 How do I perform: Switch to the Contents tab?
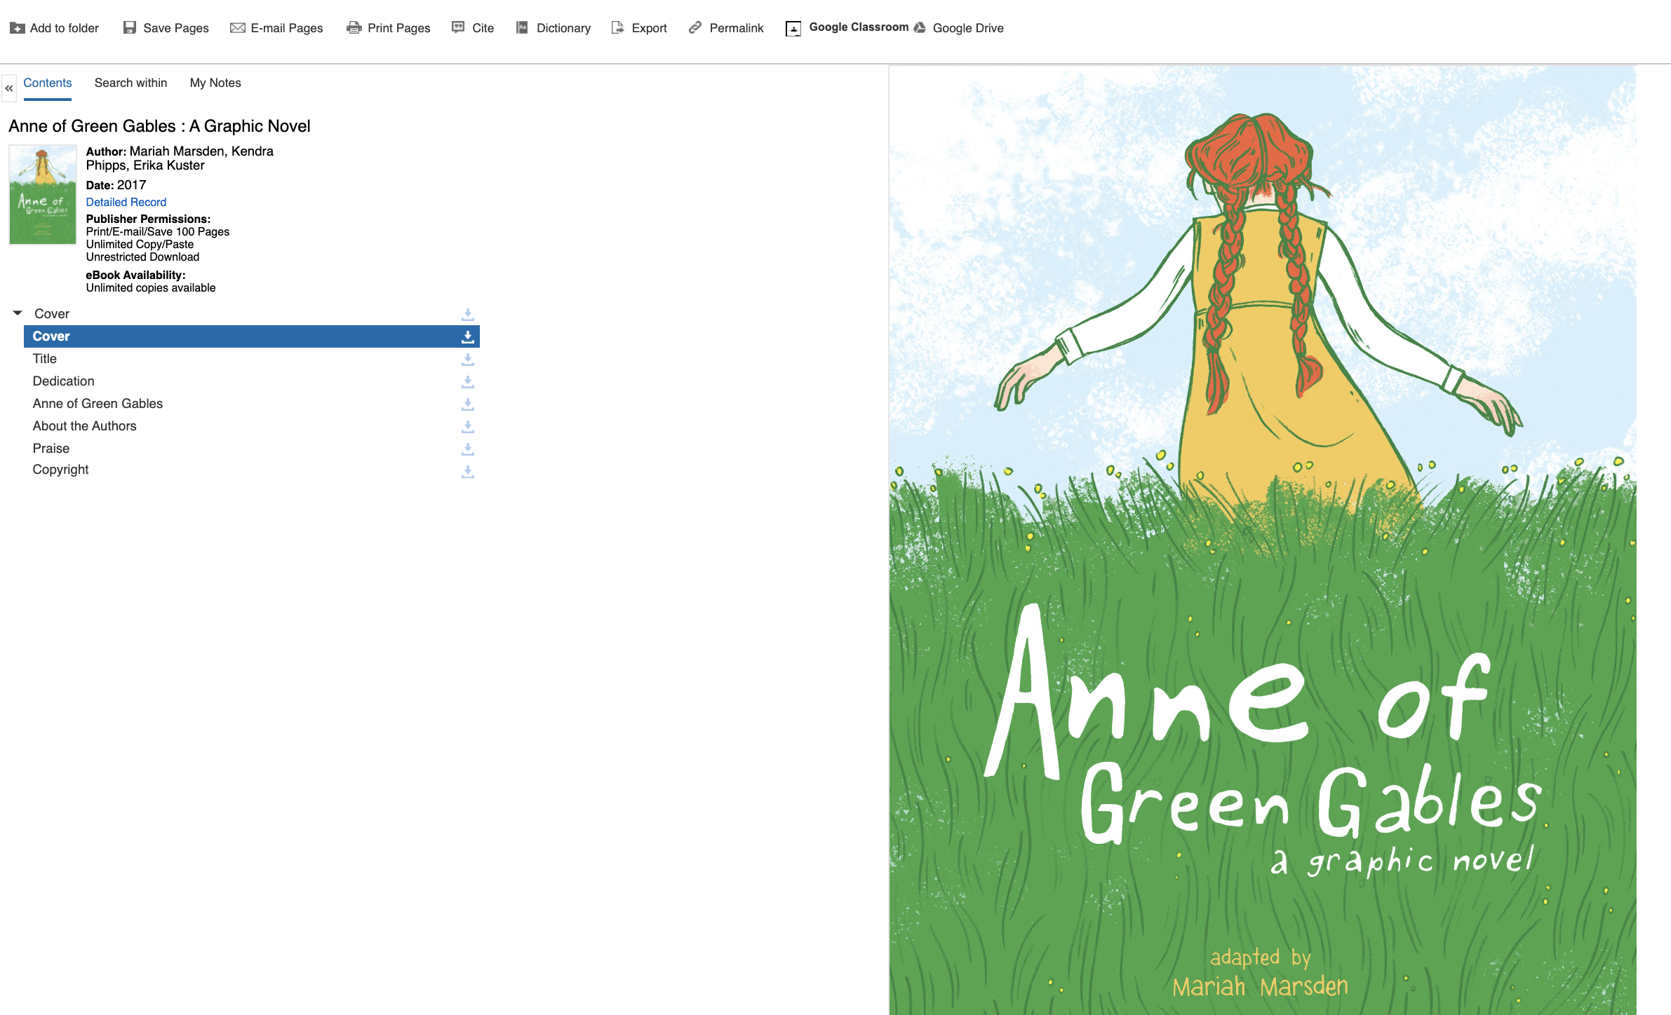tap(48, 83)
